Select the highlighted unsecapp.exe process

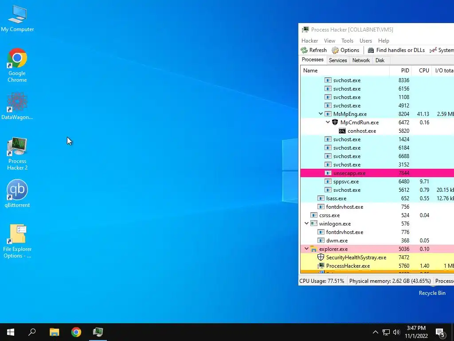tap(377, 173)
